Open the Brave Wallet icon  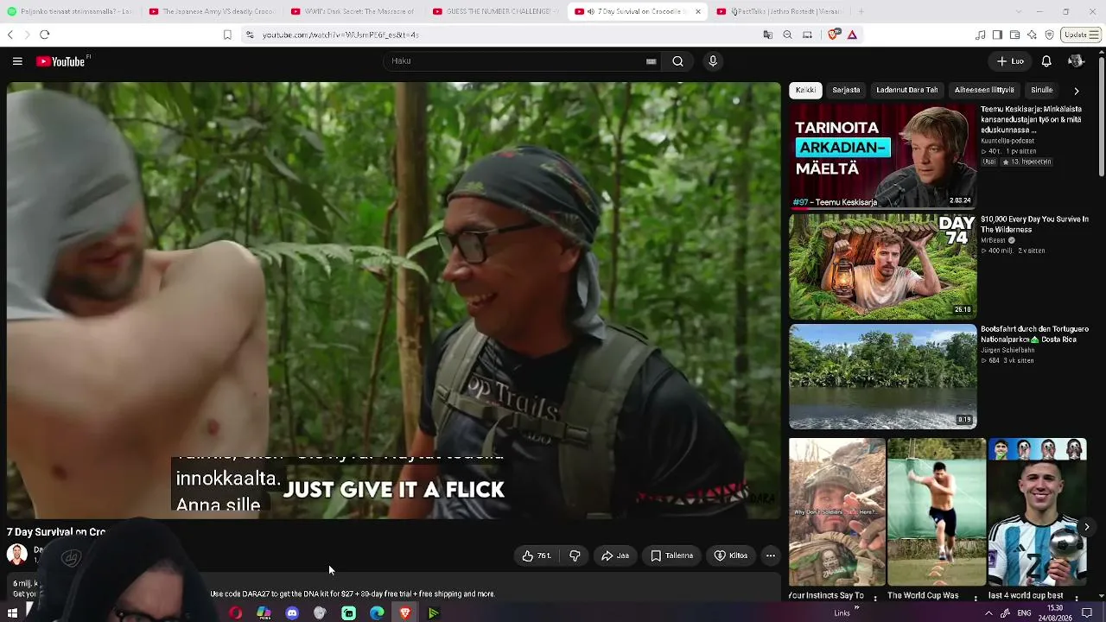(x=1014, y=35)
